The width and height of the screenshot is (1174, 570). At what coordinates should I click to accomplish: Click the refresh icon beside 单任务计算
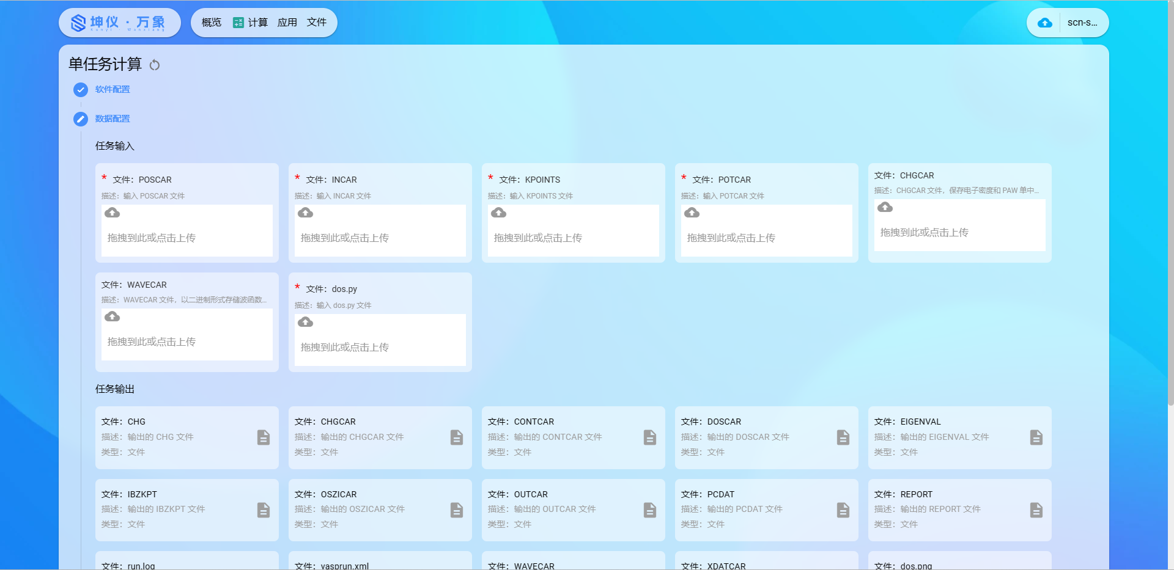click(155, 65)
